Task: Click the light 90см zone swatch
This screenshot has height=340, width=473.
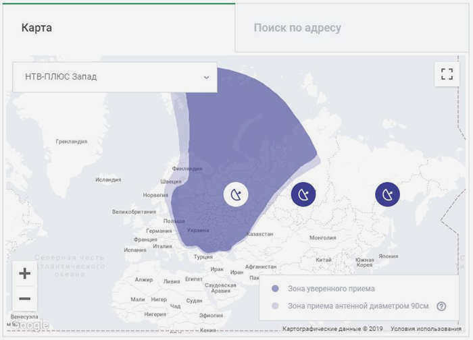Action: pos(275,306)
